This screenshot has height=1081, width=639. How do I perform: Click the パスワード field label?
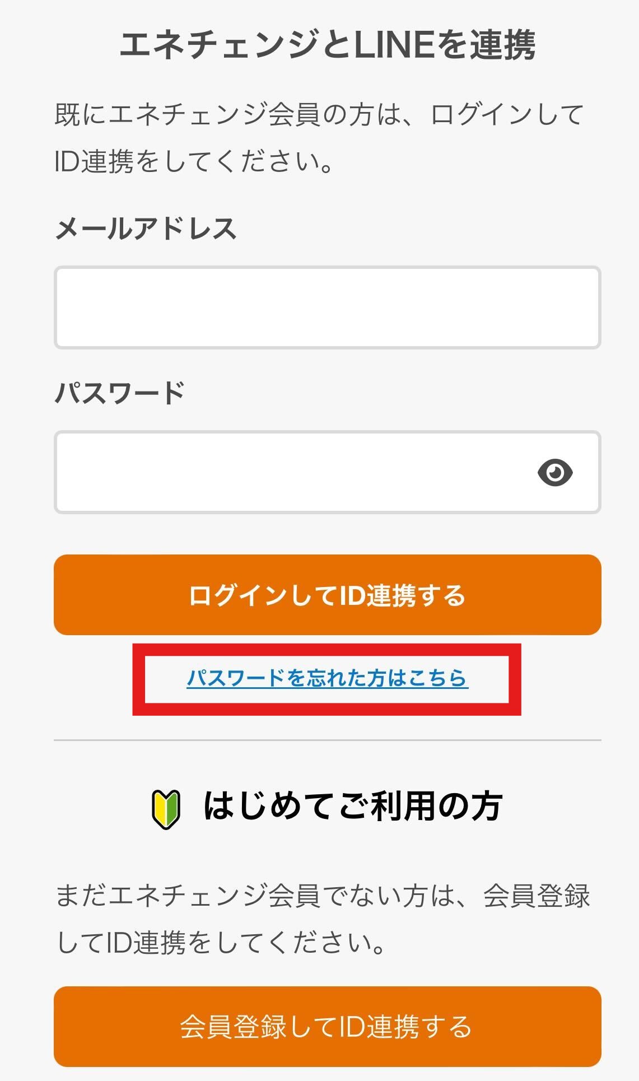click(x=120, y=393)
